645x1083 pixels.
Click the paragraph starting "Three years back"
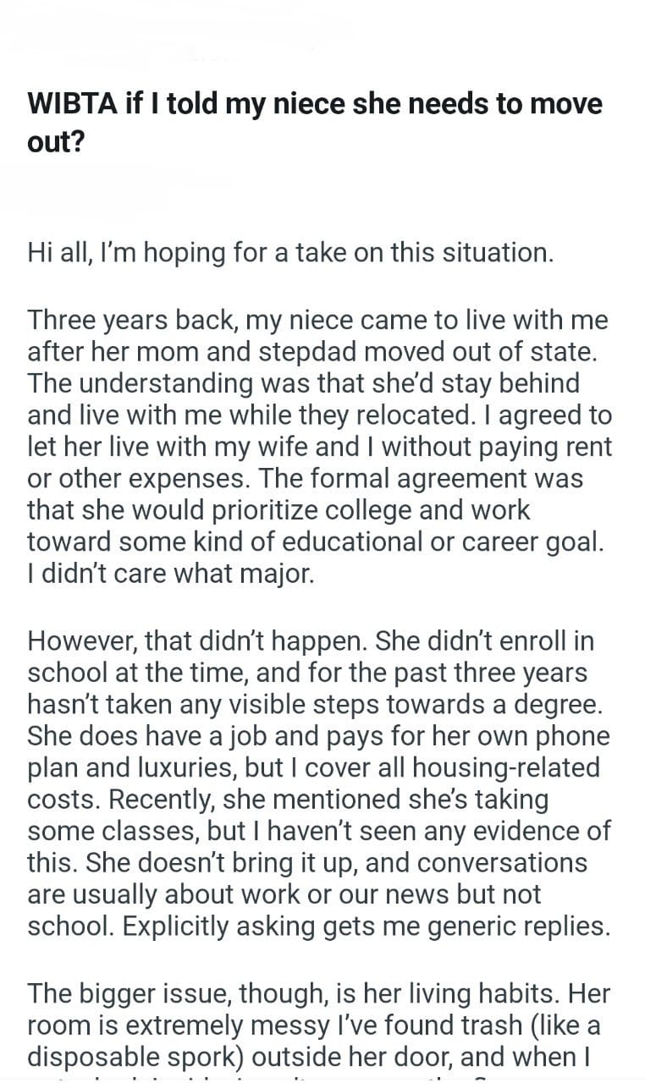[x=319, y=447]
